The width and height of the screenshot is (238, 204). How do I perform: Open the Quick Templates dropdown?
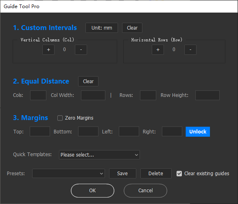(x=99, y=155)
